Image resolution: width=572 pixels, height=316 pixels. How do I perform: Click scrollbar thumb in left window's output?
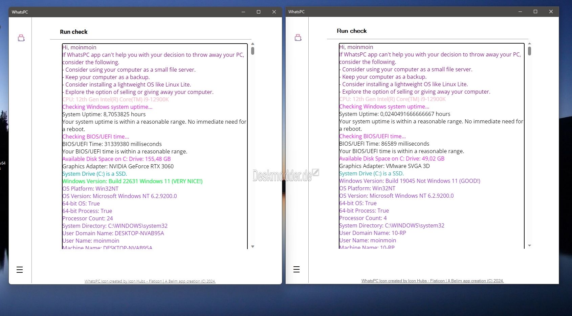252,51
